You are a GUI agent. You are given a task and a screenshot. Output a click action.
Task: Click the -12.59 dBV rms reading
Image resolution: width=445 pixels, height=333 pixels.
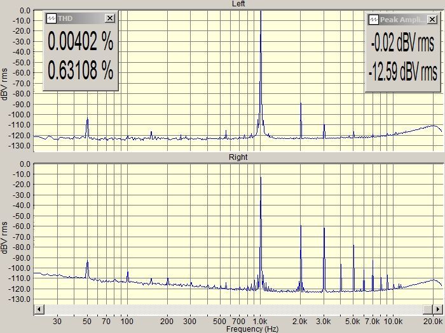coord(402,71)
